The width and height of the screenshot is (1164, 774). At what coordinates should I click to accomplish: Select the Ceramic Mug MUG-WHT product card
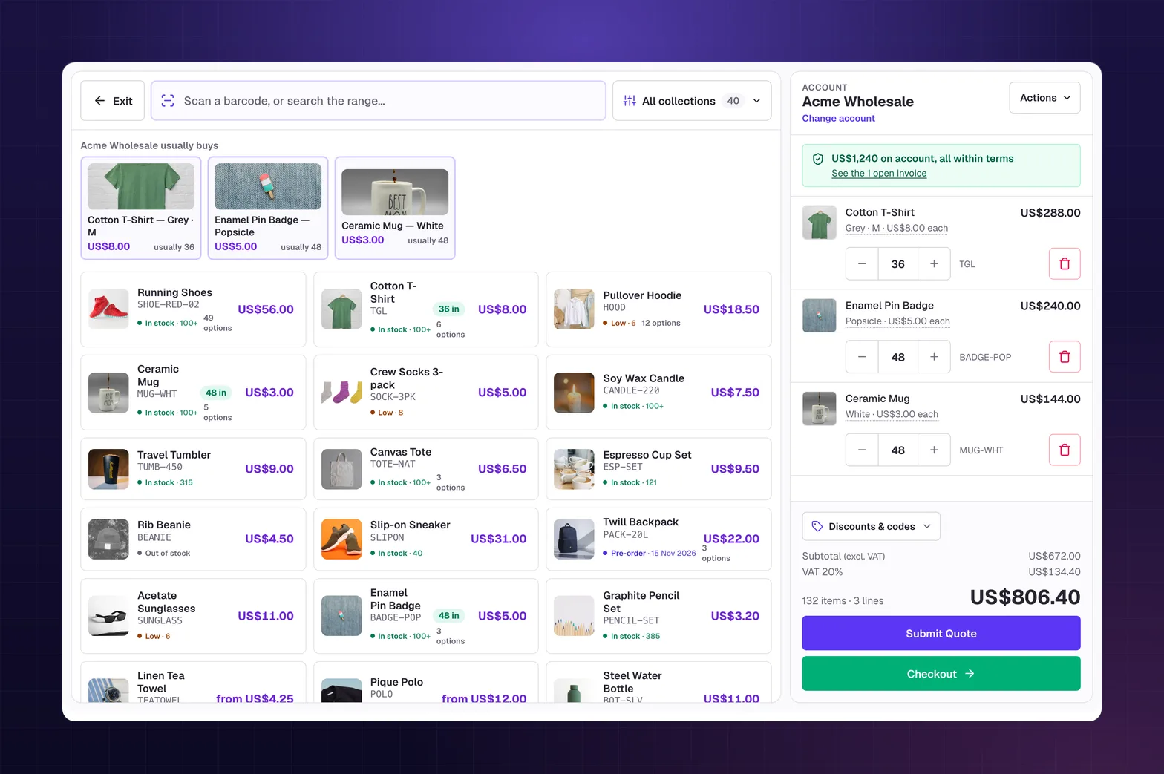coord(193,393)
